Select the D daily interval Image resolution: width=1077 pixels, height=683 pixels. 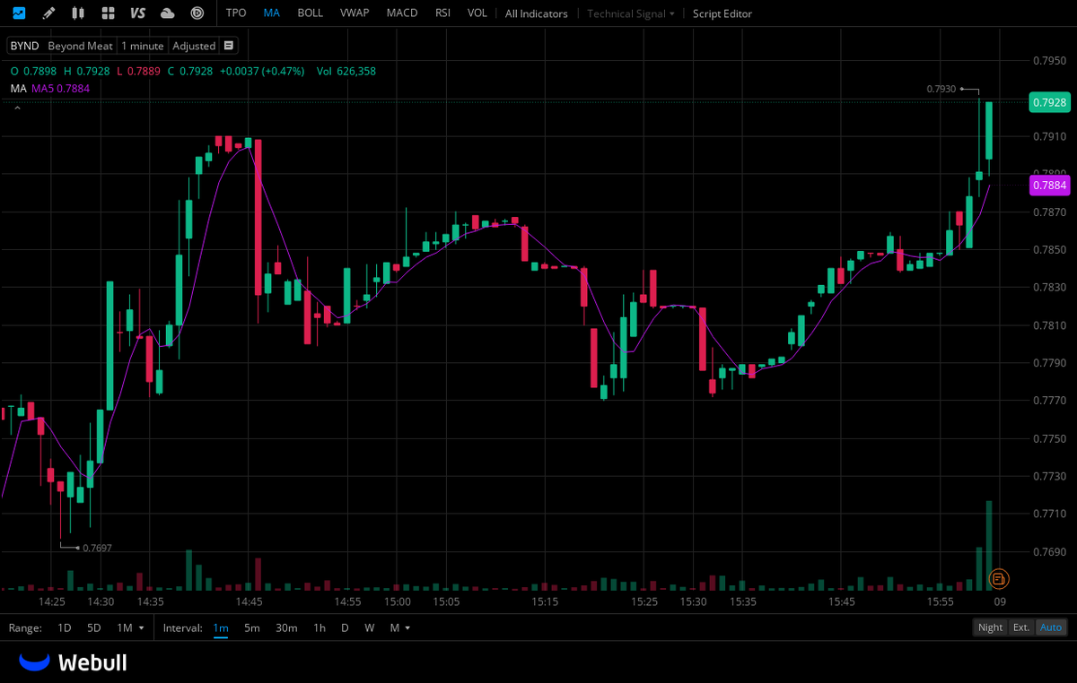click(345, 627)
